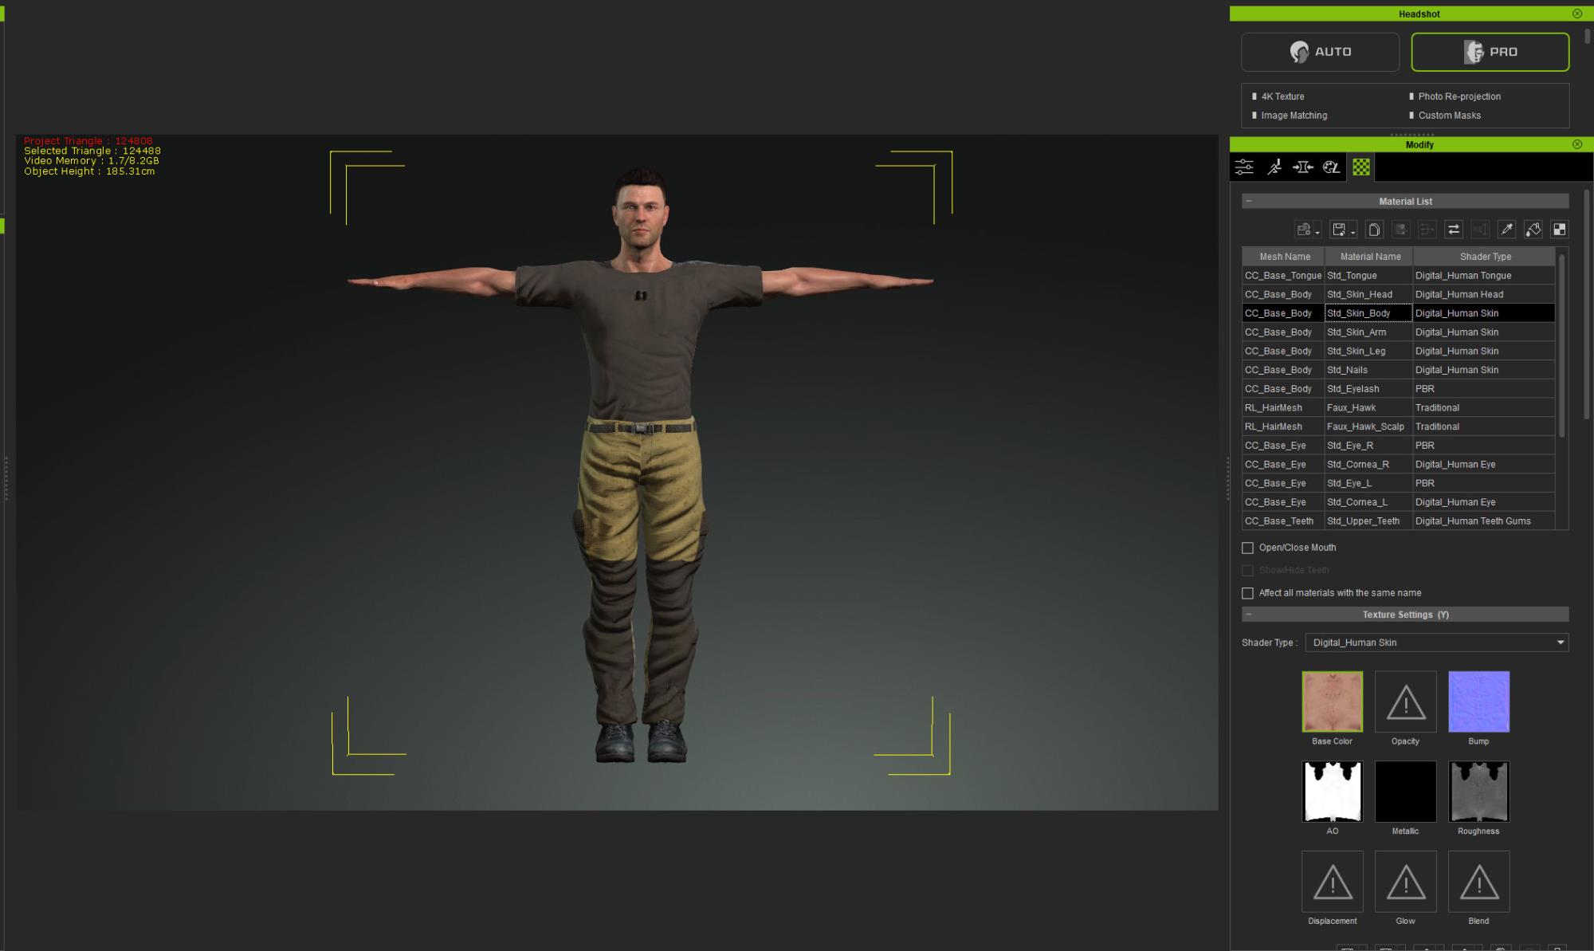Click the greyed rename material icon

coord(1480,230)
